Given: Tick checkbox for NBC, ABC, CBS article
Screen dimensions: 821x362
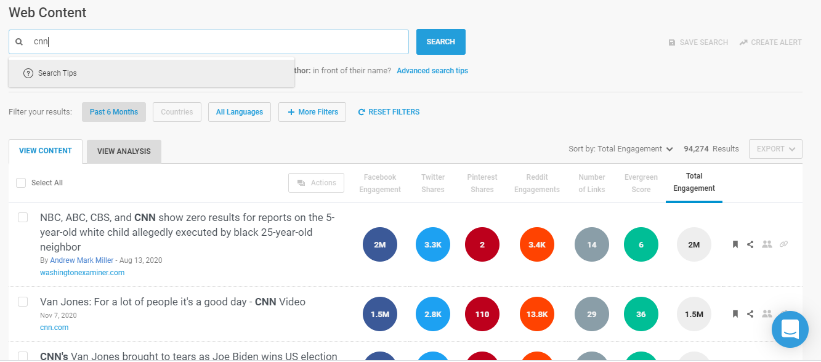Looking at the screenshot, I should click(x=23, y=217).
